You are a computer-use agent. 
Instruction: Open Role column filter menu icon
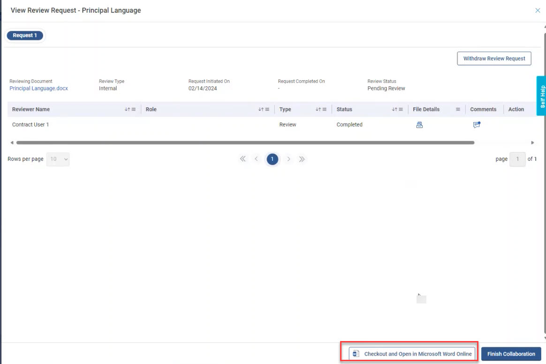point(267,109)
